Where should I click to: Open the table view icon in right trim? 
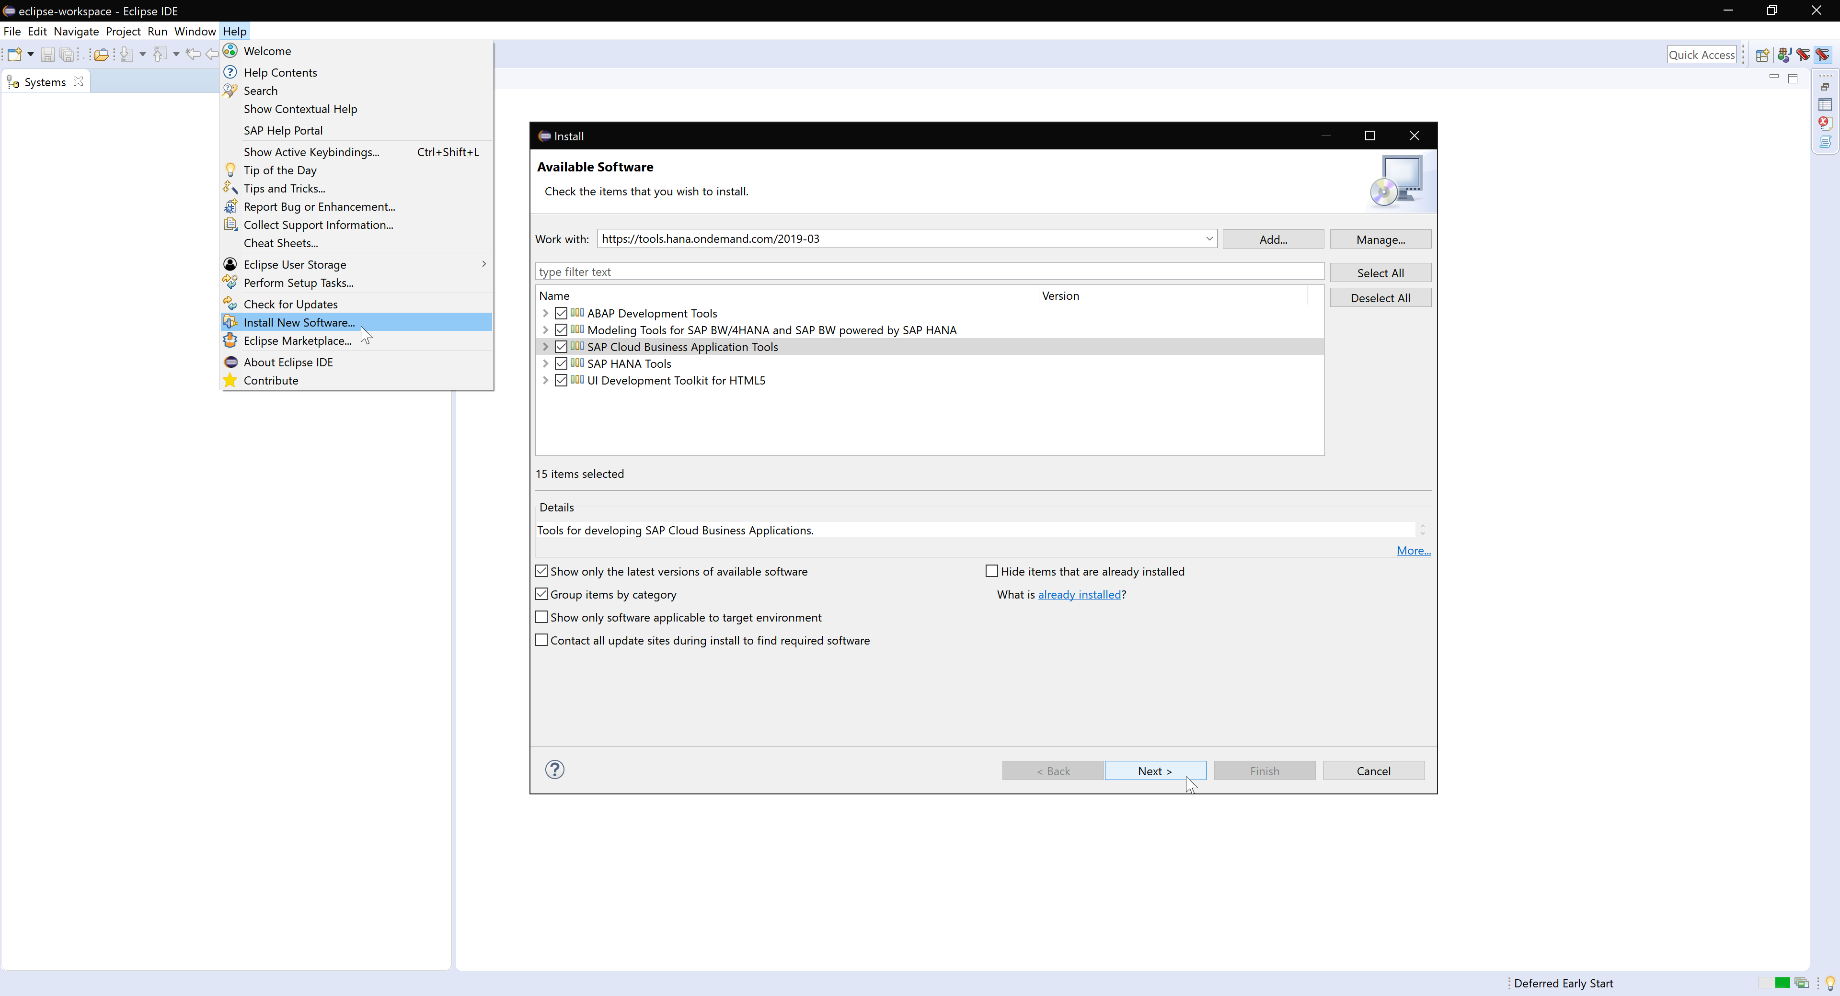[1825, 105]
